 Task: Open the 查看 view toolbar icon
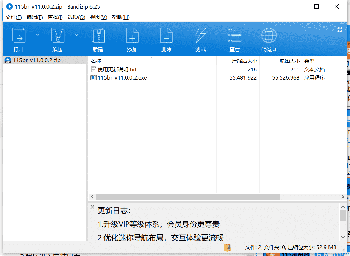click(235, 40)
